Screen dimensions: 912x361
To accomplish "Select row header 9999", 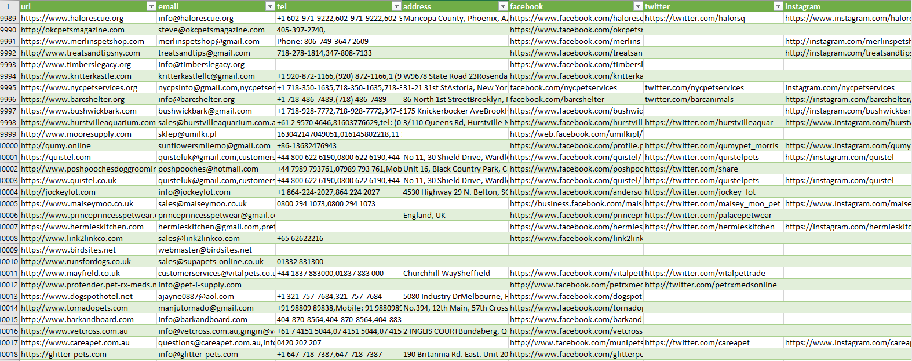I will coord(9,134).
